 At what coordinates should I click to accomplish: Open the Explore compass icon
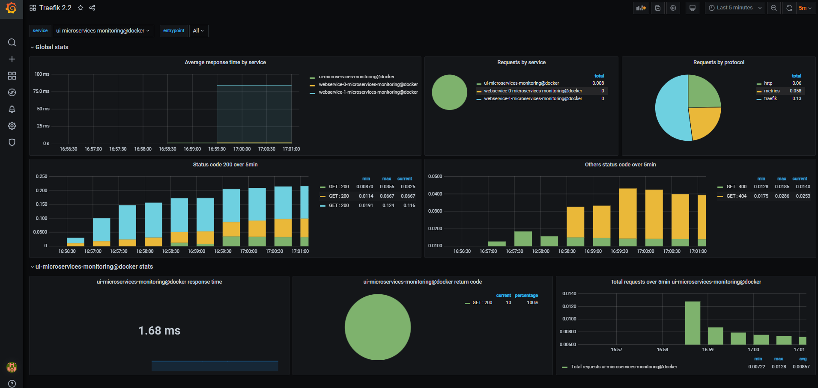(x=12, y=92)
